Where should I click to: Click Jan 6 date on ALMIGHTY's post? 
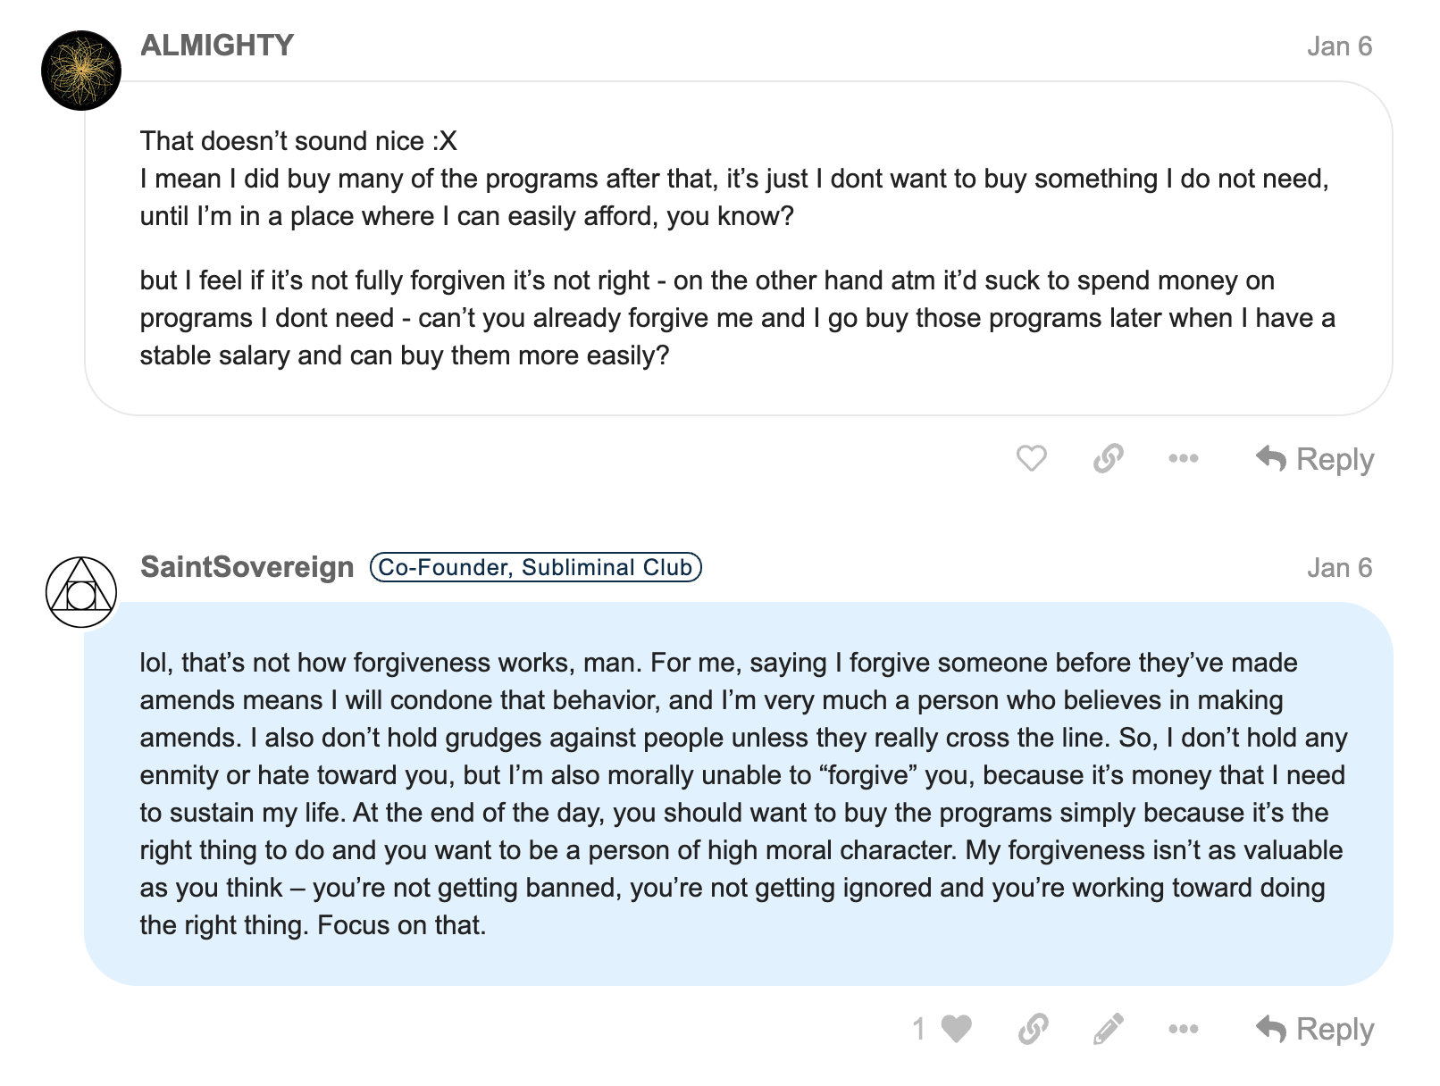pos(1339,46)
